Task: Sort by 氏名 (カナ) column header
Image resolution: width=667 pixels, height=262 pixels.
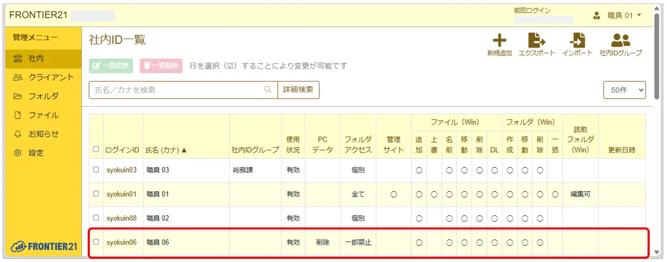Action: click(166, 150)
